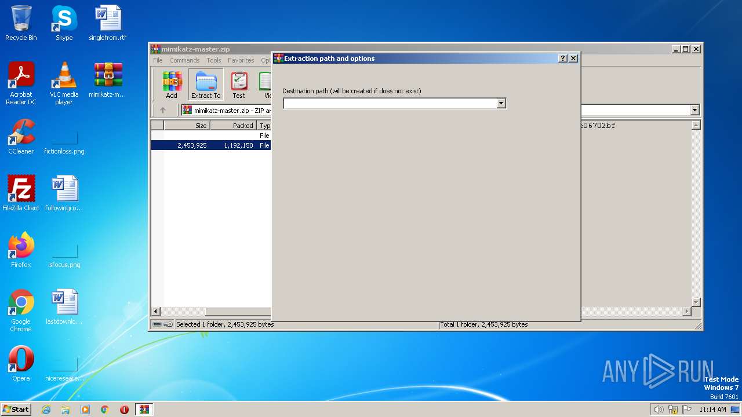This screenshot has height=417, width=742.
Task: Open FileZilla Client shortcut
Action: (x=21, y=193)
